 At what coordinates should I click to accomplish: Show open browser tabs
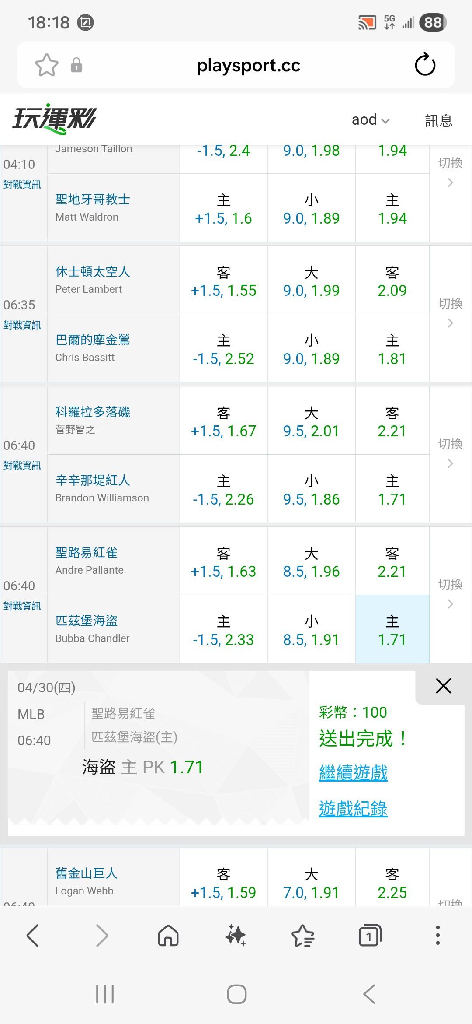(370, 936)
